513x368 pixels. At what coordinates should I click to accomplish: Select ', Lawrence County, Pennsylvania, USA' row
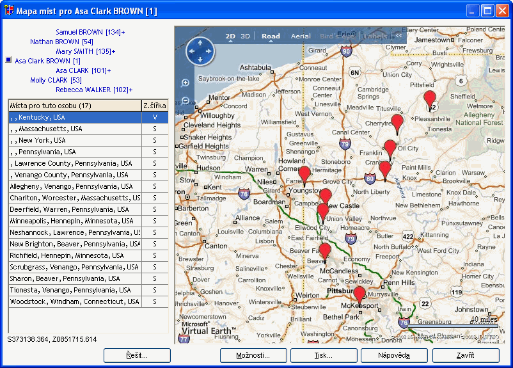pyautogui.click(x=88, y=163)
